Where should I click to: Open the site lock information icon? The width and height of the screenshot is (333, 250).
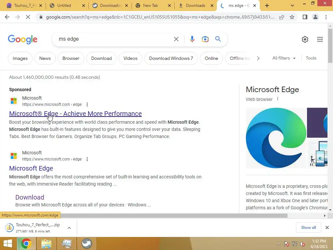point(41,17)
